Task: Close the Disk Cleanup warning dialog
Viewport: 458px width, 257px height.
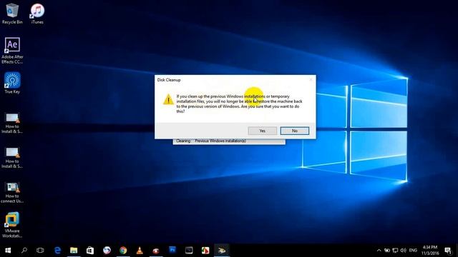Action: click(x=311, y=79)
